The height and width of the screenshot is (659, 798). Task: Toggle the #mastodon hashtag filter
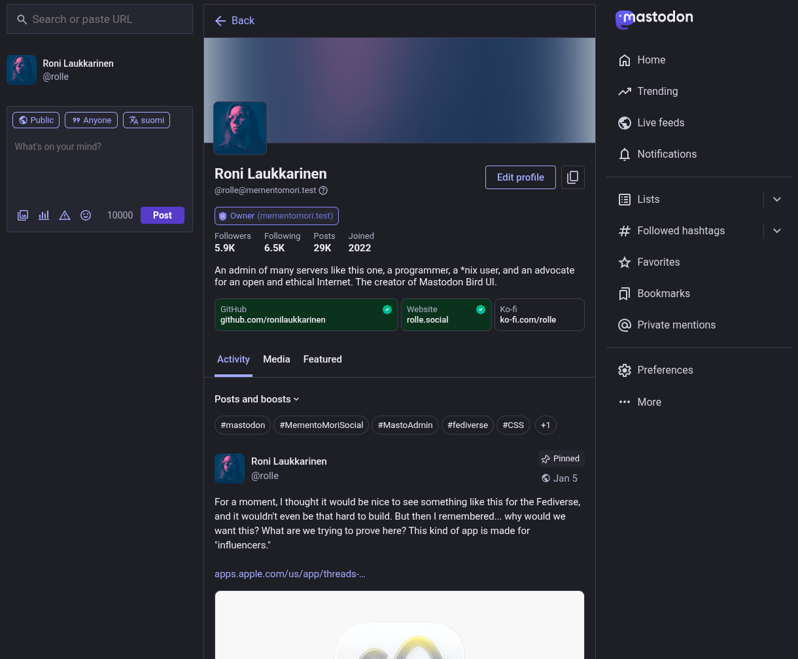coord(243,425)
